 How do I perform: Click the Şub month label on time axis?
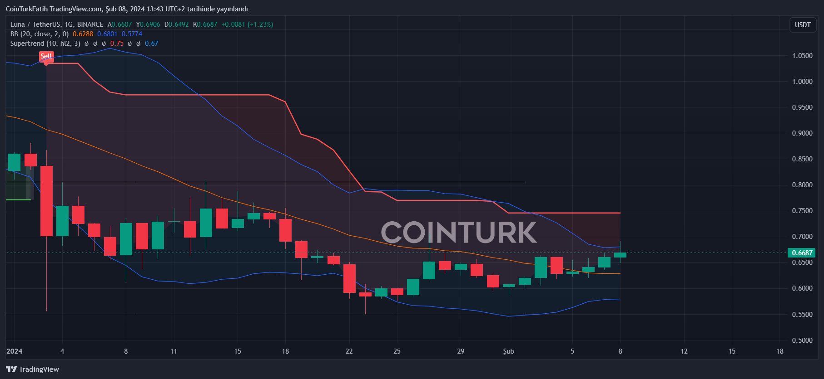coord(509,351)
